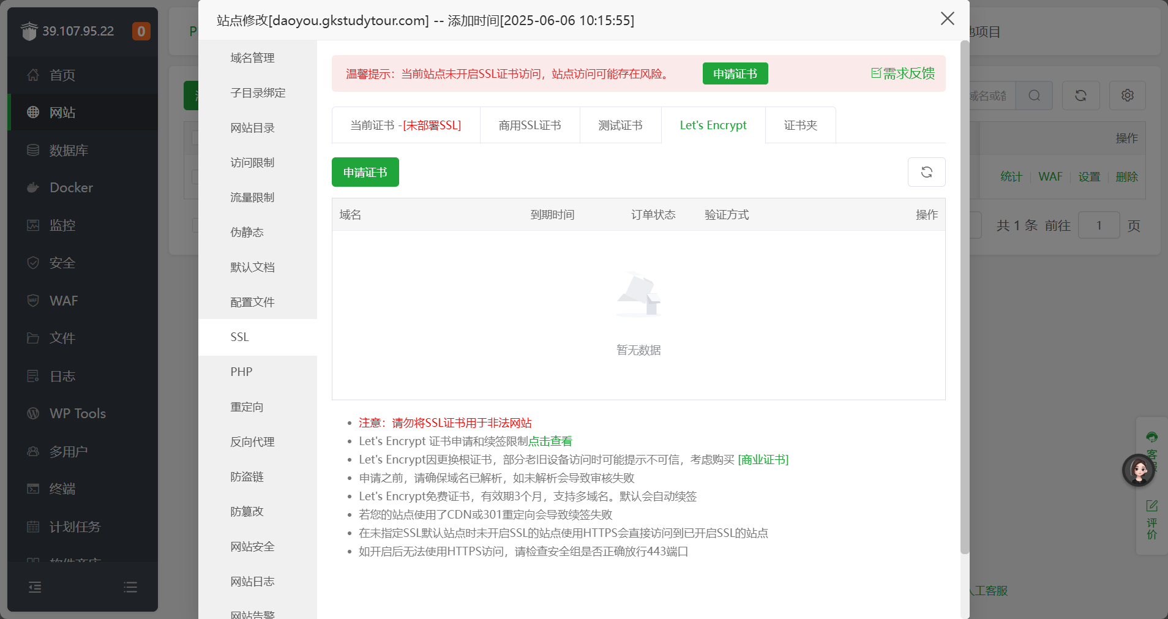Click 申请证书 button in the warning banner
The height and width of the screenshot is (619, 1168).
click(x=735, y=73)
